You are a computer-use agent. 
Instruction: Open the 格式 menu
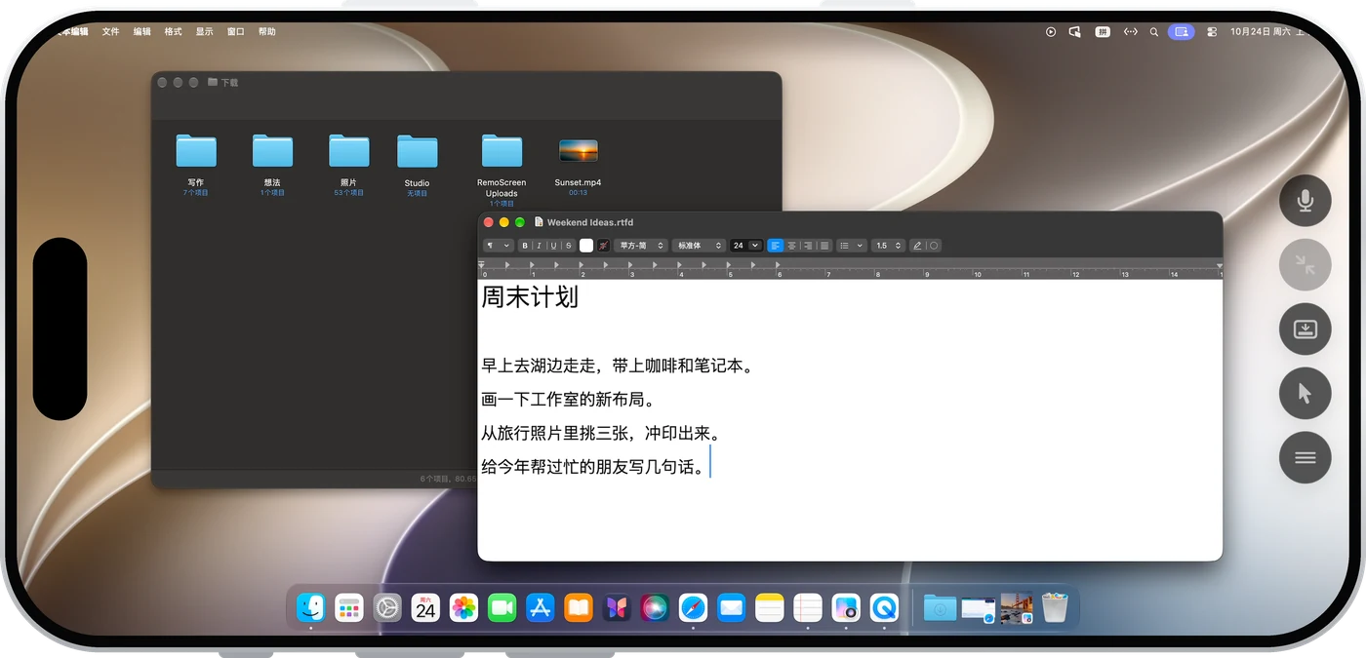pyautogui.click(x=174, y=31)
